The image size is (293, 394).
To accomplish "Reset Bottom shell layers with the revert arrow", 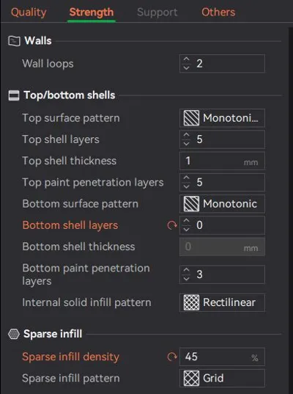I will click(x=172, y=225).
